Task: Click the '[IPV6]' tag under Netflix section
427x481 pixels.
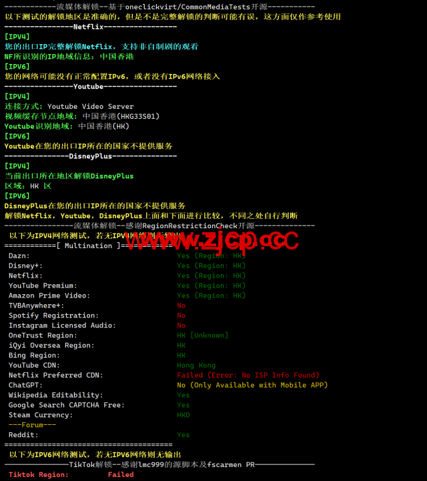Action: click(x=17, y=67)
